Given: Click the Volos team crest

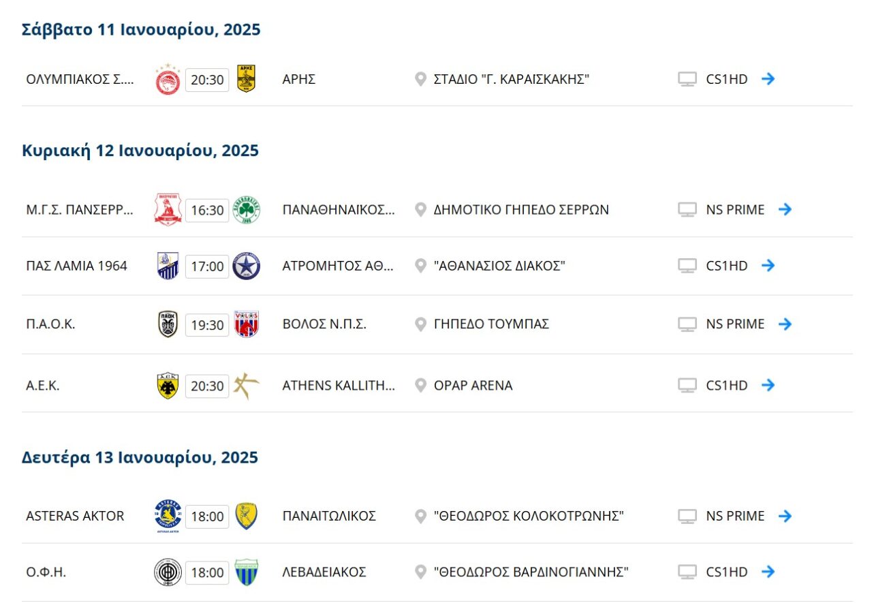Looking at the screenshot, I should click(x=246, y=324).
